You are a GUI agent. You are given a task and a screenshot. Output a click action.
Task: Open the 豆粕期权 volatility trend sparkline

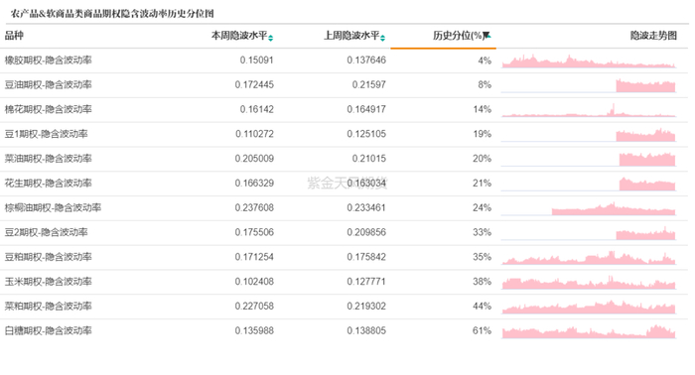(x=589, y=258)
